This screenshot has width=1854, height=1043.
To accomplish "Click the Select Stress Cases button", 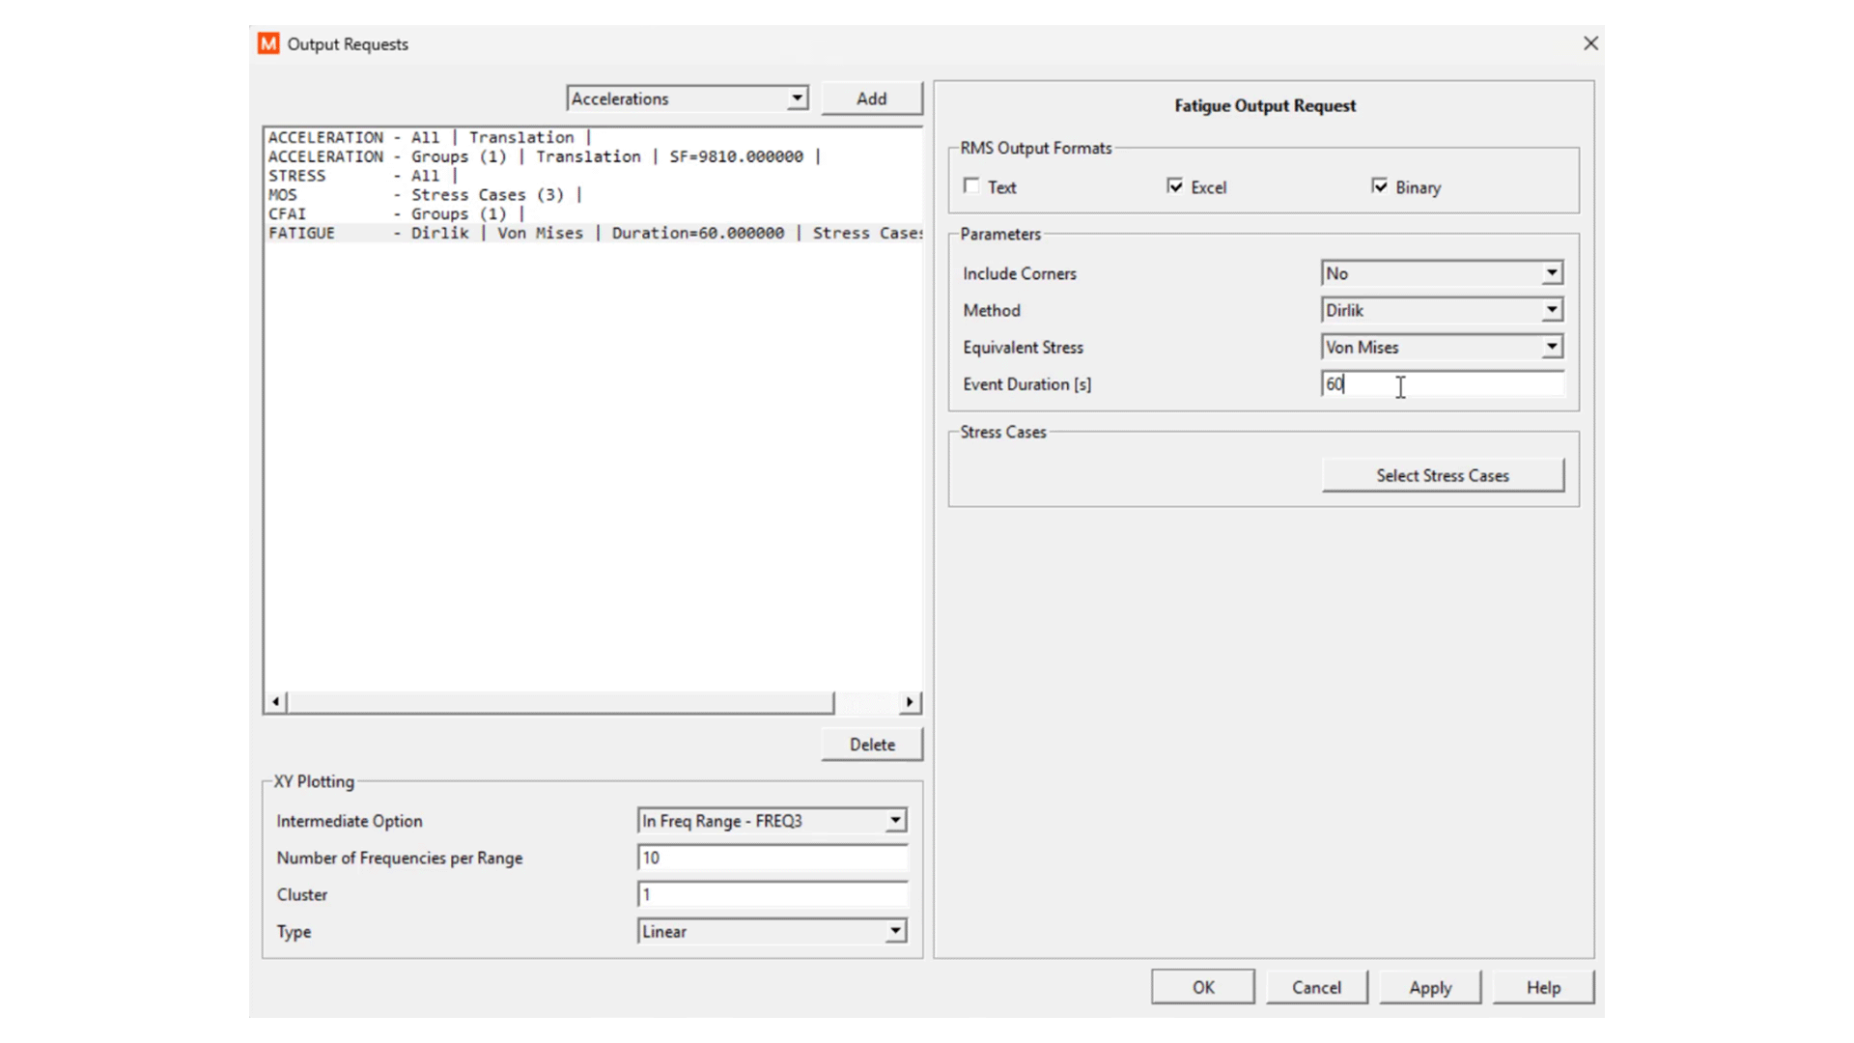I will 1442,475.
